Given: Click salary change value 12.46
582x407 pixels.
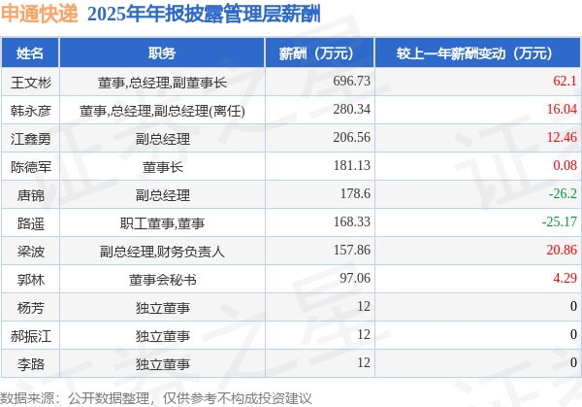Looking at the screenshot, I should 562,137.
